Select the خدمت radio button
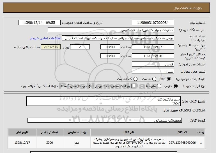This screenshot has width=216, height=153. pyautogui.click(x=154, y=79)
